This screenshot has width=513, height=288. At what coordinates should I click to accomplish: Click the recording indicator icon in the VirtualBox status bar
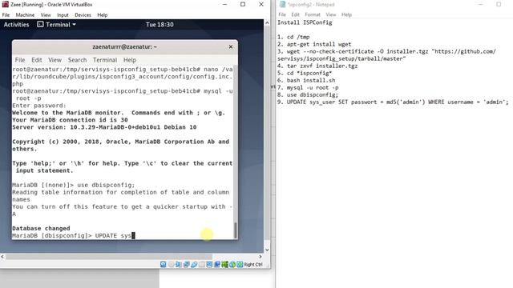(217, 265)
